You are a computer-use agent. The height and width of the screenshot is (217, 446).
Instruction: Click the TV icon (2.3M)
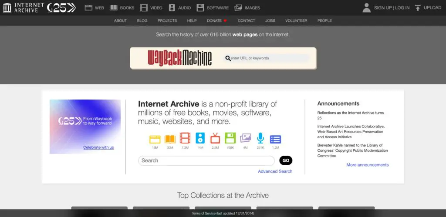(215, 138)
